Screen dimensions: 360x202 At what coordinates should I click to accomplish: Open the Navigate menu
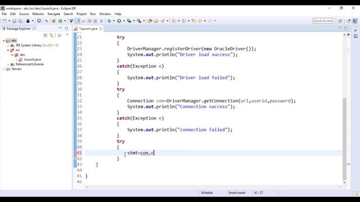coord(54,14)
